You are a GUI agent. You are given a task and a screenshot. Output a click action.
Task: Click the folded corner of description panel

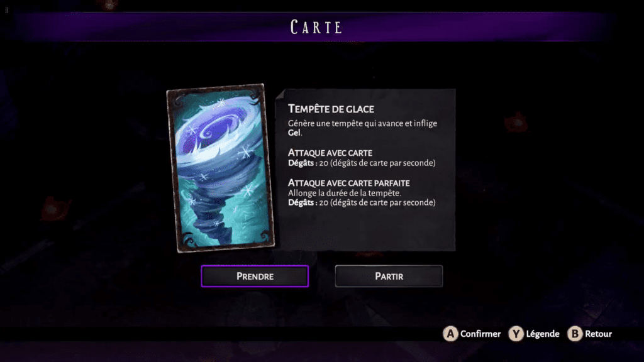click(x=280, y=94)
